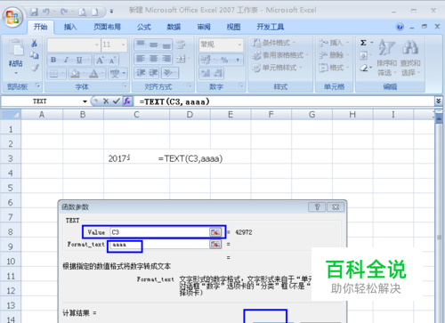Decrease decimal places
Viewport: 445px width, 323px height.
218,73
